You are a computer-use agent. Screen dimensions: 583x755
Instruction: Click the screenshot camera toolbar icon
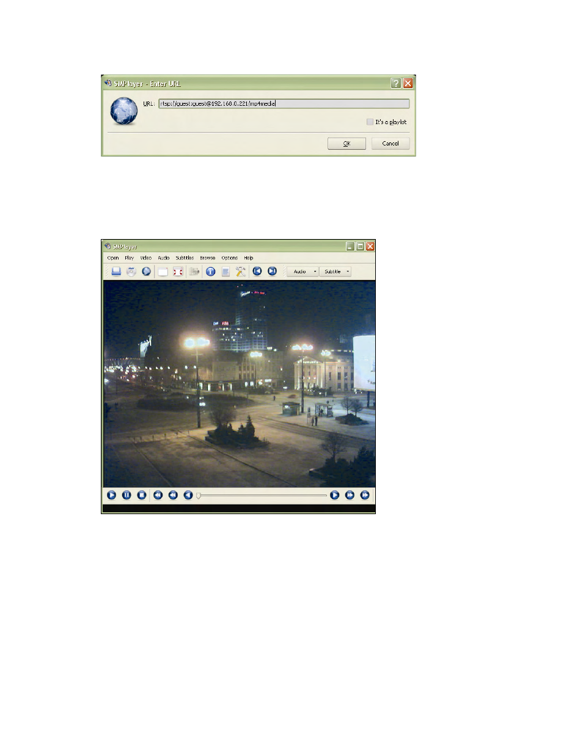[x=194, y=271]
